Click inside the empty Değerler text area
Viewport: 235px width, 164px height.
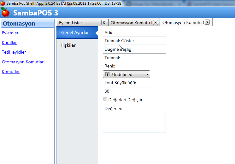pyautogui.click(x=134, y=122)
